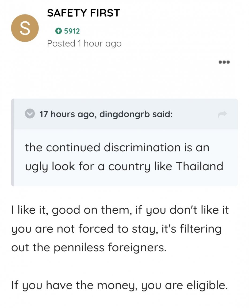Open the S profile avatar
This screenshot has height=308, width=249.
25,28
